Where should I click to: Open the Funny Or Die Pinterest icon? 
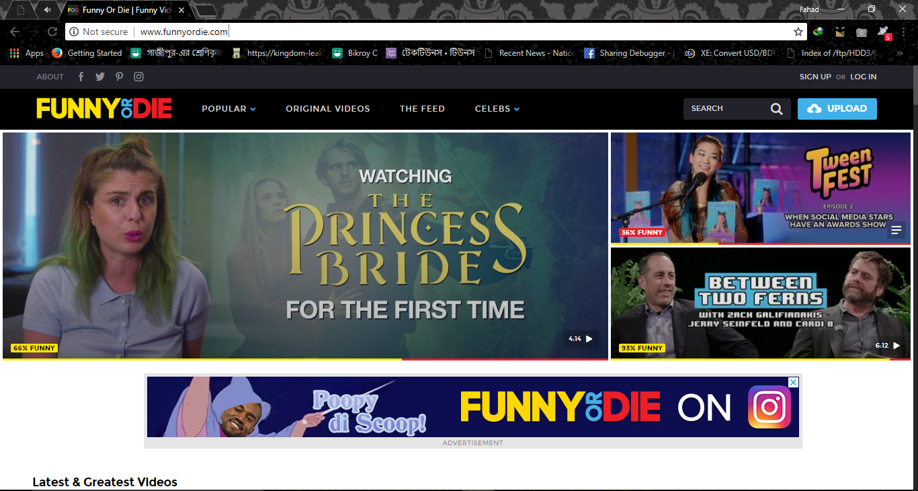119,77
